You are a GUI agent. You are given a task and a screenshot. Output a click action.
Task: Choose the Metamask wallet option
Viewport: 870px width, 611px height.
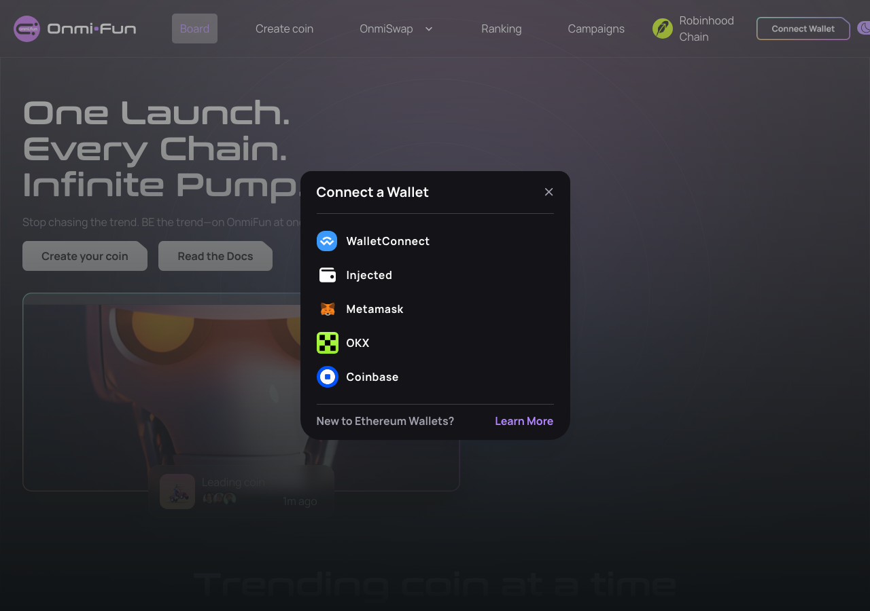(435, 309)
